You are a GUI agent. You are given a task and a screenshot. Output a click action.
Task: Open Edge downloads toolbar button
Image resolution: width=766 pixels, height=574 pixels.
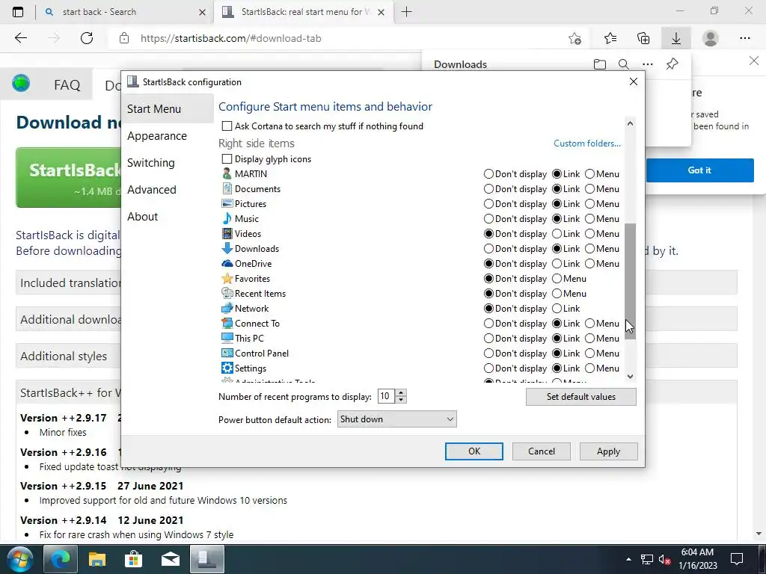(x=676, y=38)
